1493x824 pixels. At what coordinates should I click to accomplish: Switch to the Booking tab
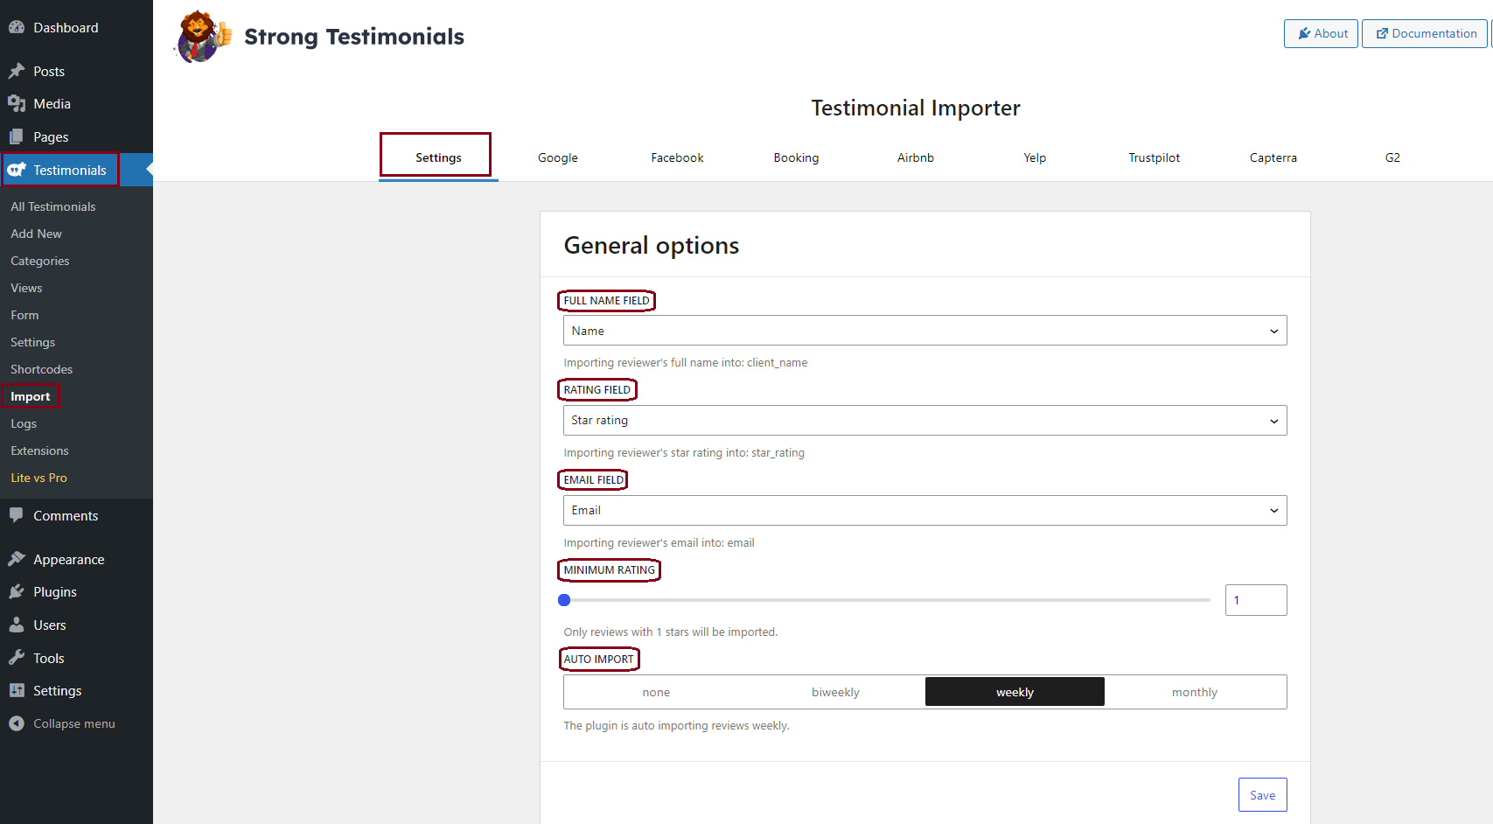click(x=796, y=157)
